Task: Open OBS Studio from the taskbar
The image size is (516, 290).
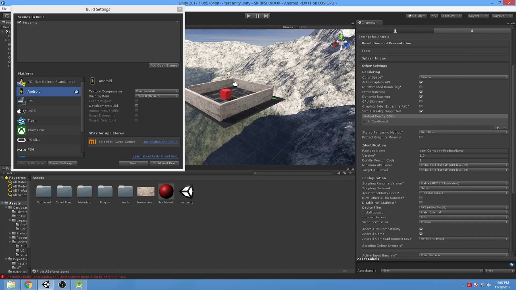Action: [x=62, y=285]
